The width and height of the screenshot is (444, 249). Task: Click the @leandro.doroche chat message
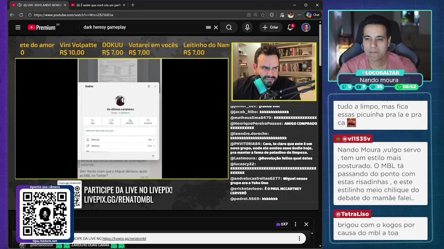point(258,136)
